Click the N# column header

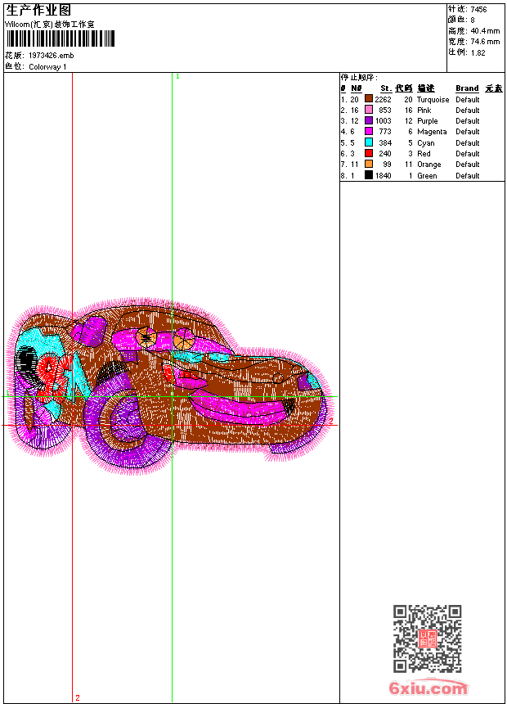(357, 88)
